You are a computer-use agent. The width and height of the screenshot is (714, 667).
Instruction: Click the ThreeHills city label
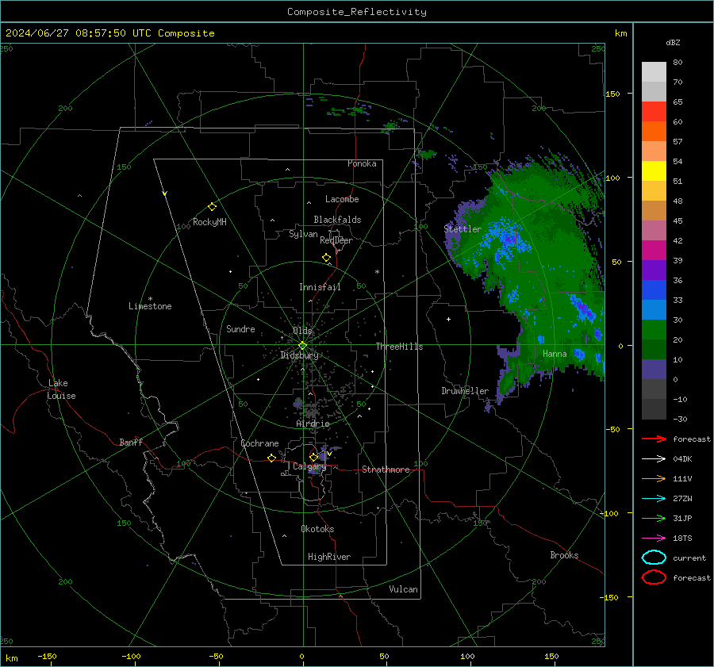click(399, 347)
